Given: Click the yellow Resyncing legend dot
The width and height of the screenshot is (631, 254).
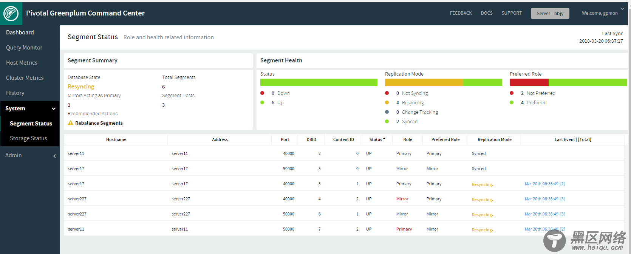Looking at the screenshot, I should coord(387,102).
